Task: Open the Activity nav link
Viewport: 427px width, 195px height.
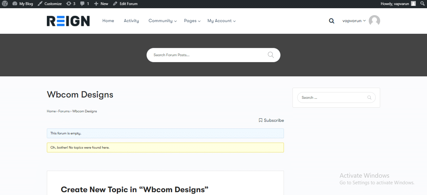Action: [x=131, y=21]
